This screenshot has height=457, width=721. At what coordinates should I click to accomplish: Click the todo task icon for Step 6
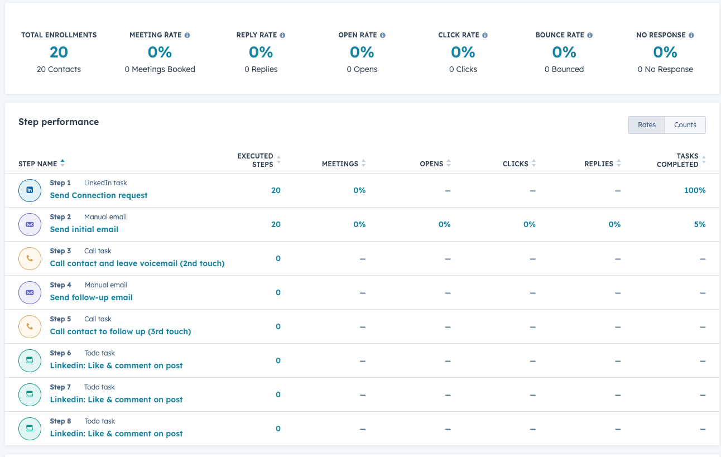point(30,360)
